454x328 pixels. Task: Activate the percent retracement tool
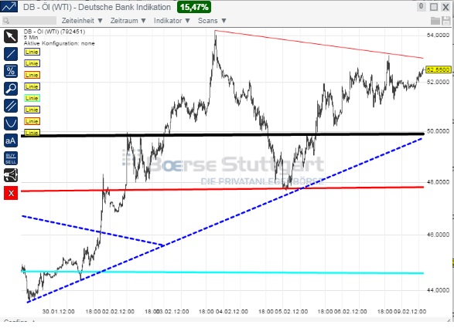pyautogui.click(x=11, y=71)
